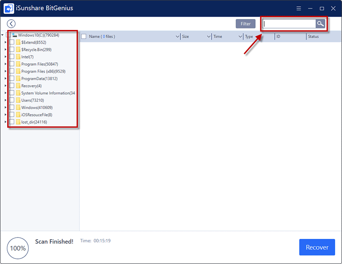Click the Type column header
Viewport: 342px width, 264px height.
249,36
